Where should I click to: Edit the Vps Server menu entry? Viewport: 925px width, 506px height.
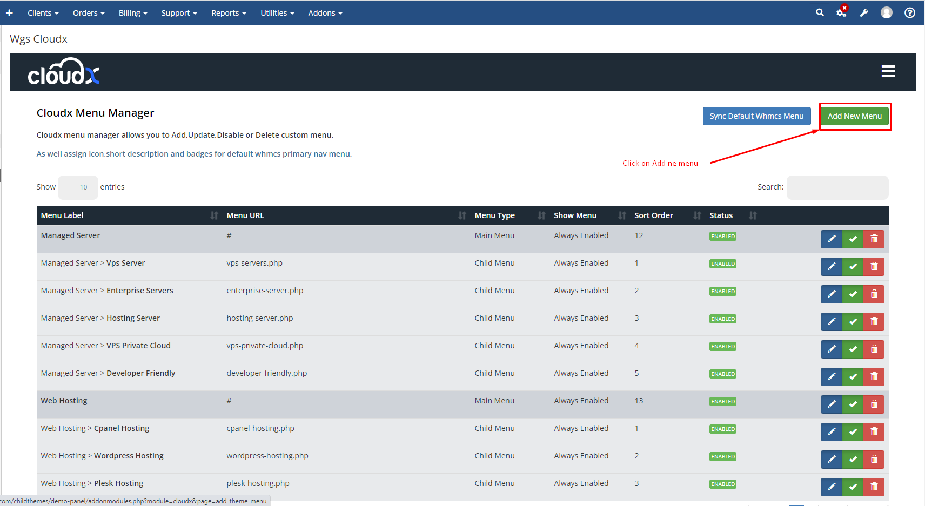[x=832, y=267]
